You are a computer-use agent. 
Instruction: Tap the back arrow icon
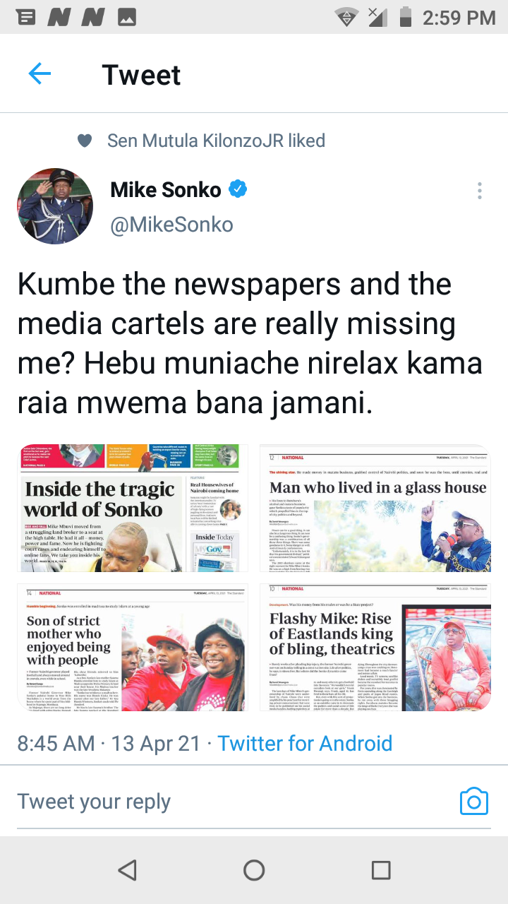pos(40,74)
